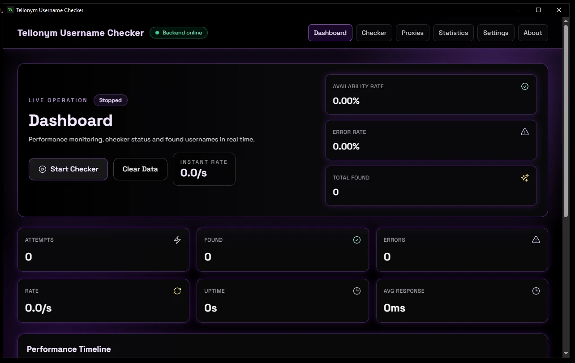Viewport: 575px width, 363px height.
Task: Click the warning triangle in Error Rate card
Action: [x=525, y=132]
